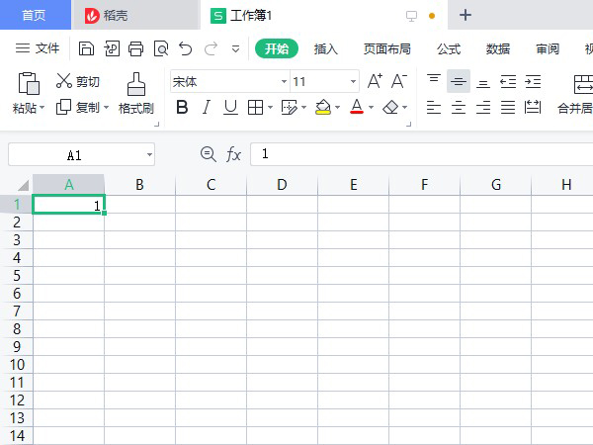
Task: Click the fx insert function icon
Action: 234,154
